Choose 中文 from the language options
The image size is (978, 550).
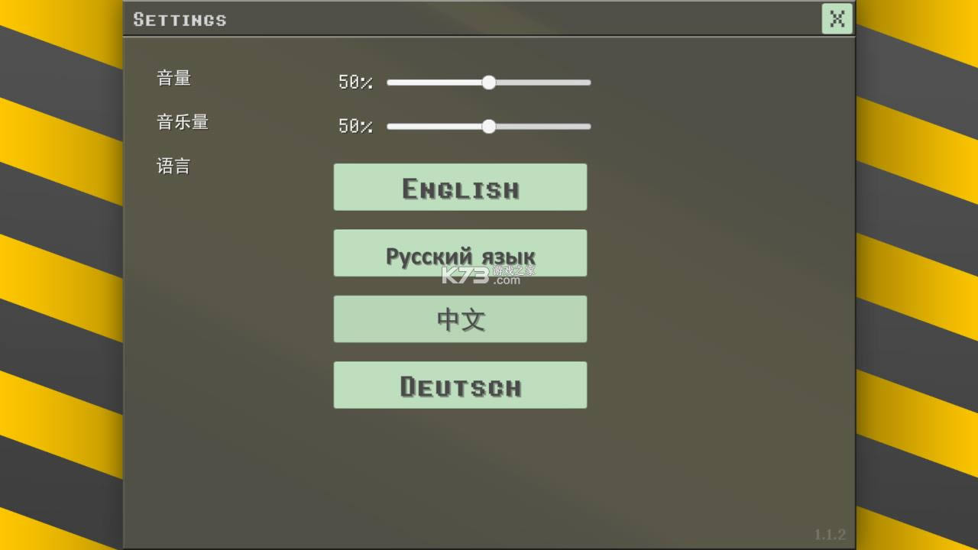[x=459, y=319]
